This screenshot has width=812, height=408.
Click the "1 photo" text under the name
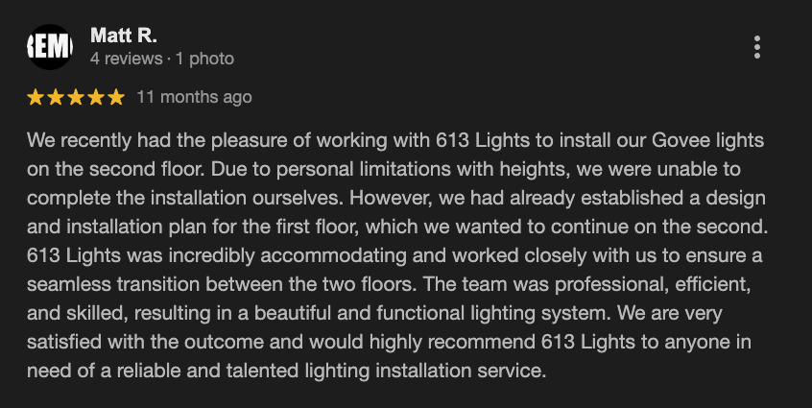pyautogui.click(x=204, y=59)
